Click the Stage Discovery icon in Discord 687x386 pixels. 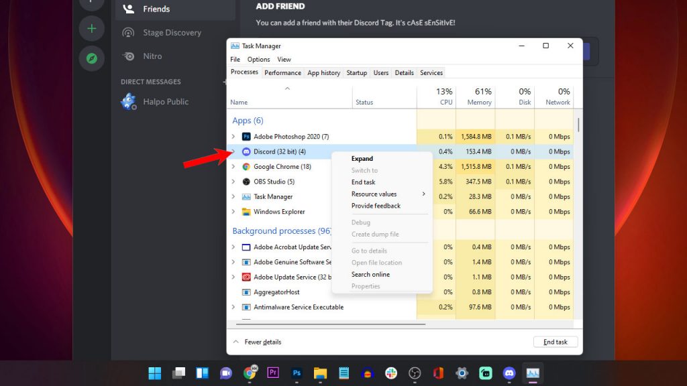pos(128,32)
